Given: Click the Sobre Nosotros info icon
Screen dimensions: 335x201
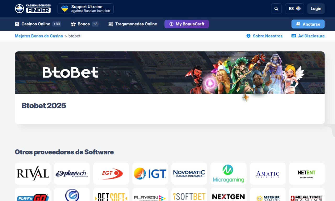Looking at the screenshot, I should (248, 36).
